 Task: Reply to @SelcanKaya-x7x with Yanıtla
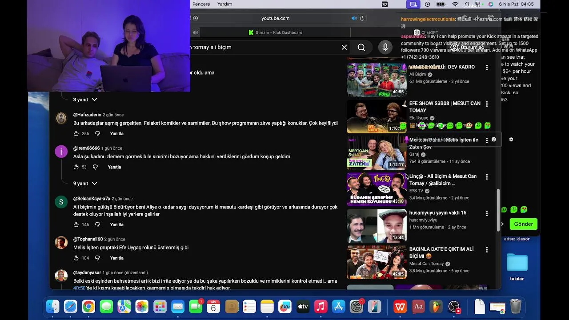pos(117,225)
